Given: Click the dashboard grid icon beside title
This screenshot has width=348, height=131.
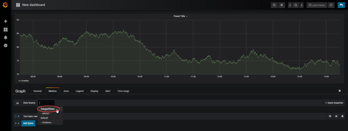Looking at the screenshot, I should pyautogui.click(x=18, y=5).
